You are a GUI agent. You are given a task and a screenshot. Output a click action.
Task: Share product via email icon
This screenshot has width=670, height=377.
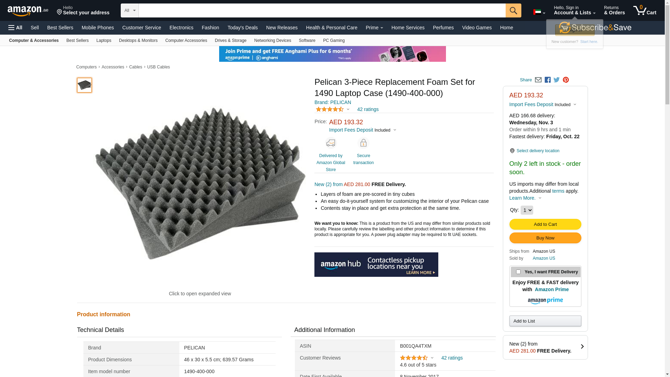click(538, 80)
